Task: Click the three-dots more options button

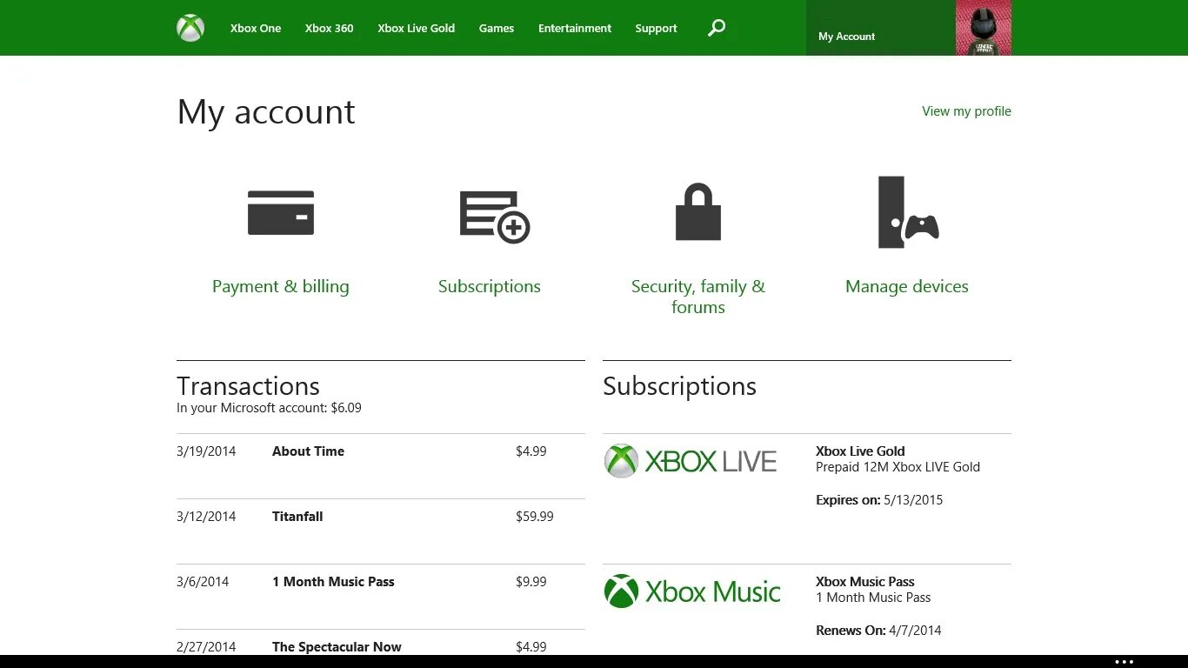Action: (1124, 662)
